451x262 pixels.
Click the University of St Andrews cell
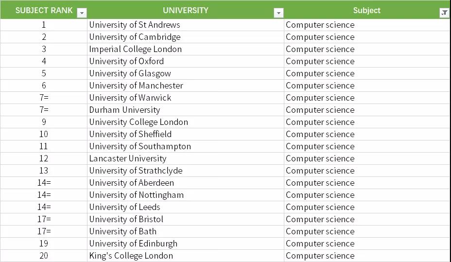135,25
